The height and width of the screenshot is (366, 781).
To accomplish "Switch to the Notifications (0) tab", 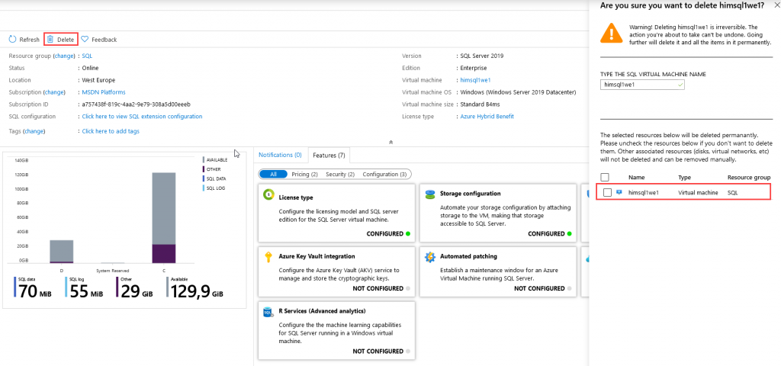I will (280, 156).
